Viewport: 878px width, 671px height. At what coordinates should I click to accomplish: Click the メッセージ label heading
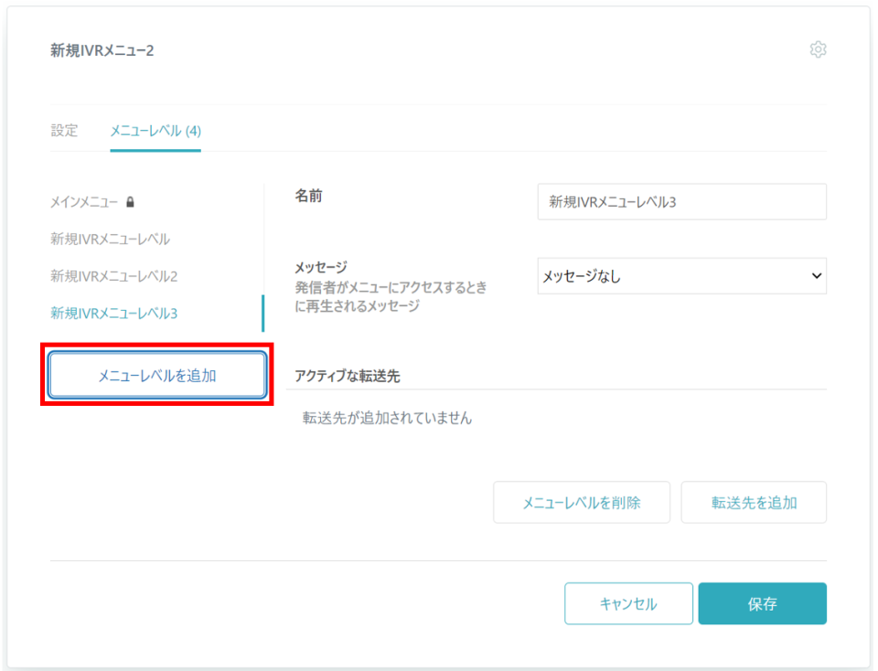pos(320,268)
